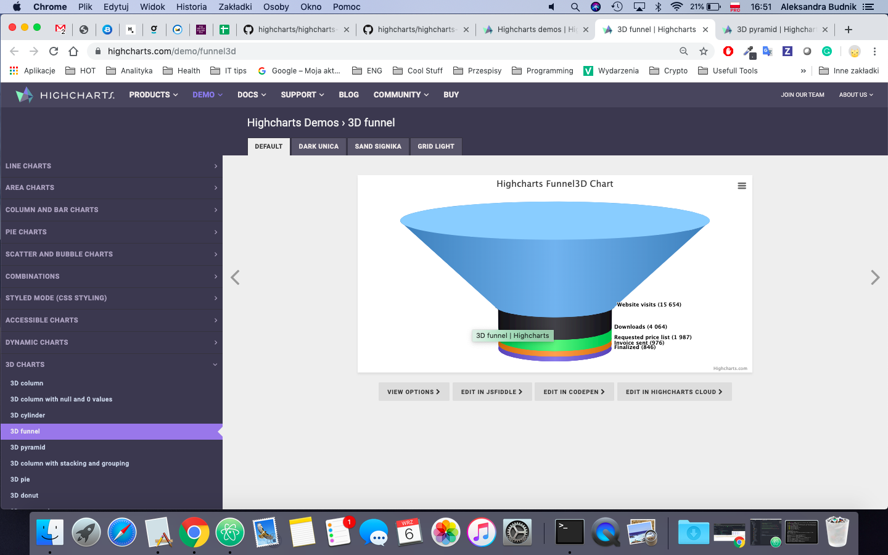This screenshot has width=888, height=555.
Task: Expand the Pie Charts category
Action: (111, 232)
